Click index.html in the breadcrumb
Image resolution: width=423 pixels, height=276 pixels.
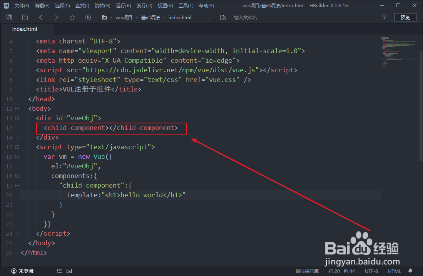180,18
